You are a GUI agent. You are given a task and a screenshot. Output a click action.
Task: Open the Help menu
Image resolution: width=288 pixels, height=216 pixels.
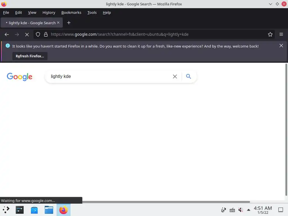tap(107, 12)
